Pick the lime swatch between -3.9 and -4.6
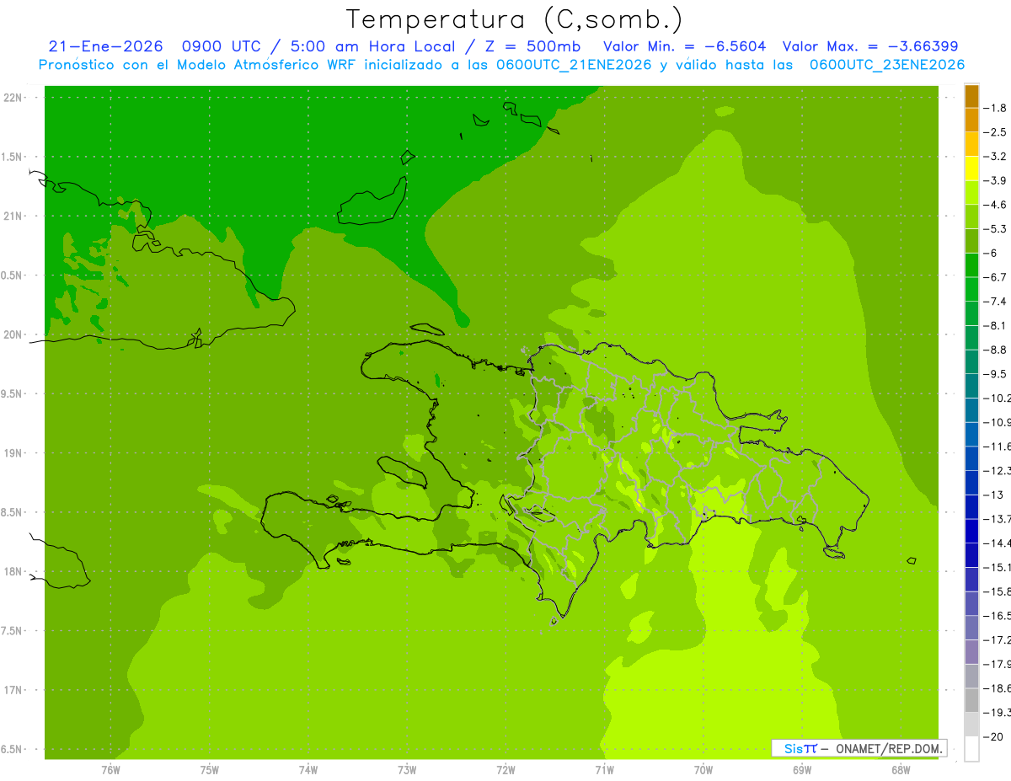 pos(971,193)
